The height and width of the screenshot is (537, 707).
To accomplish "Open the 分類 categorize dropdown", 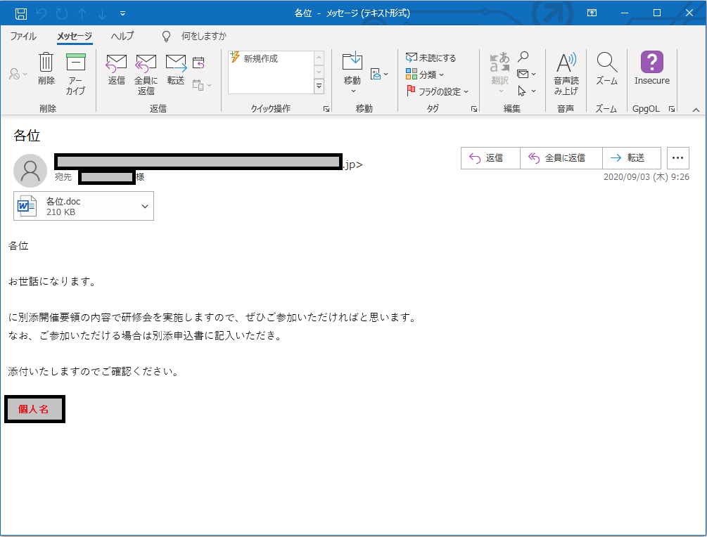I will coord(425,75).
